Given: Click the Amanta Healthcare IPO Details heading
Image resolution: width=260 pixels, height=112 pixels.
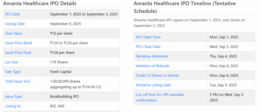Looking at the screenshot, I should tap(40, 4).
